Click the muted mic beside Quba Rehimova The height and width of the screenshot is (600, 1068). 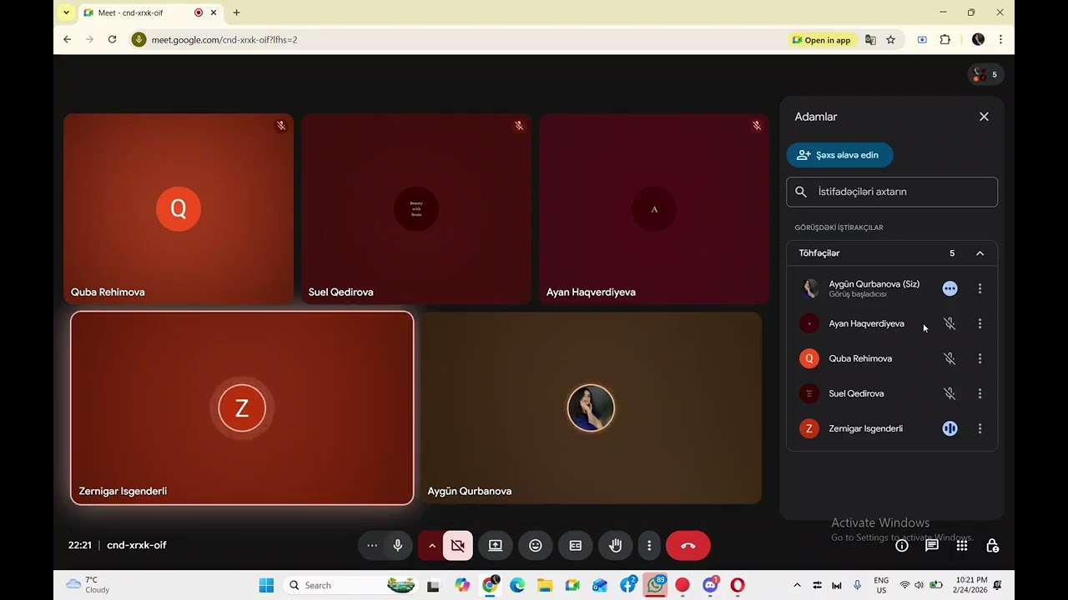click(x=950, y=358)
